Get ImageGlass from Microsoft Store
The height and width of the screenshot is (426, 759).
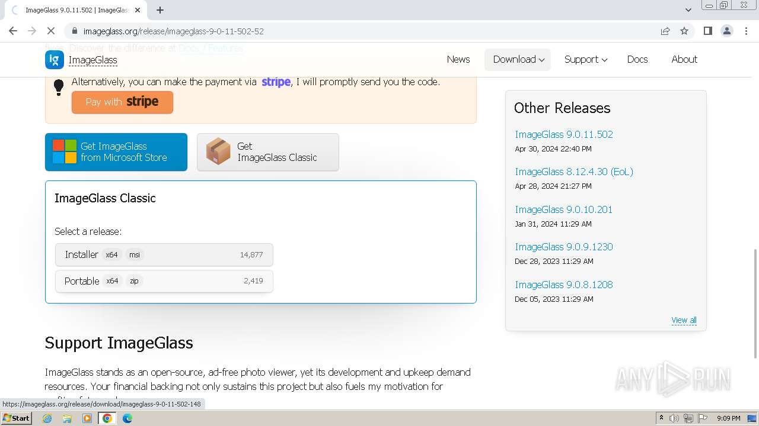[x=116, y=152]
